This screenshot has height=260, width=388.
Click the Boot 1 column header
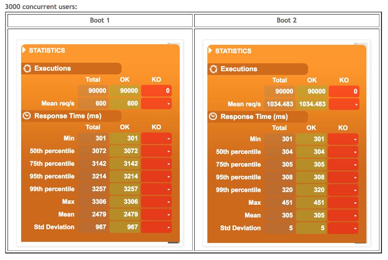click(x=100, y=20)
